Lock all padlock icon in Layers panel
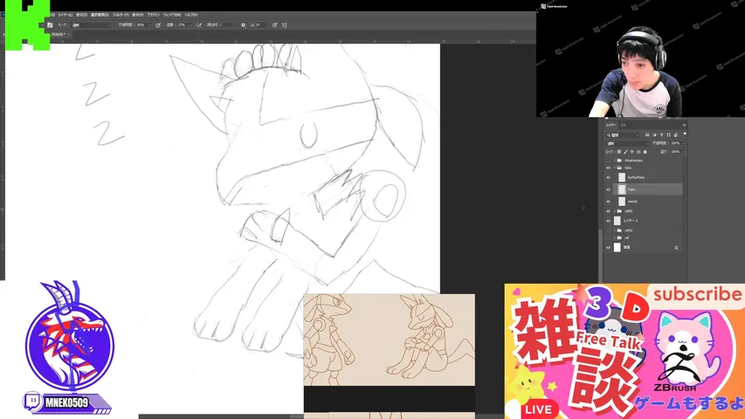This screenshot has width=745, height=419. (645, 152)
